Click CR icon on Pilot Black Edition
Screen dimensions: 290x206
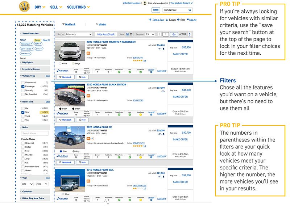click(x=88, y=96)
